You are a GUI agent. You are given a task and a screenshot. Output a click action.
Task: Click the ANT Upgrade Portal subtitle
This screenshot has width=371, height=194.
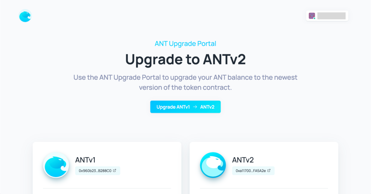[185, 43]
